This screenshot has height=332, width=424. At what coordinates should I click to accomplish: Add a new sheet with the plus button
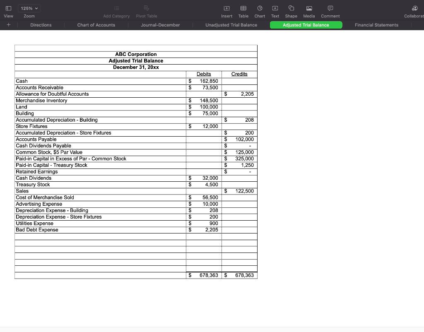[8, 25]
